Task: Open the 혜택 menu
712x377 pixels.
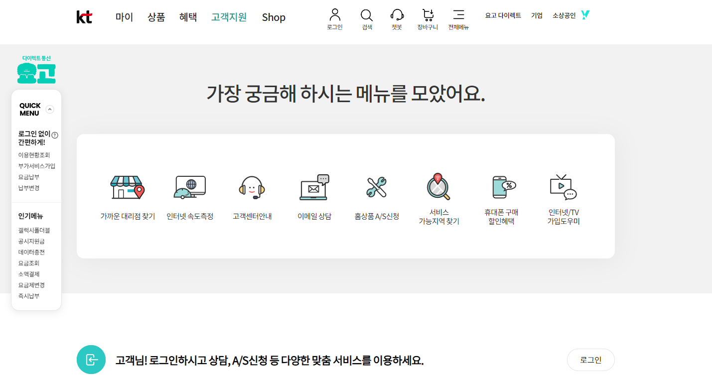Action: [188, 17]
